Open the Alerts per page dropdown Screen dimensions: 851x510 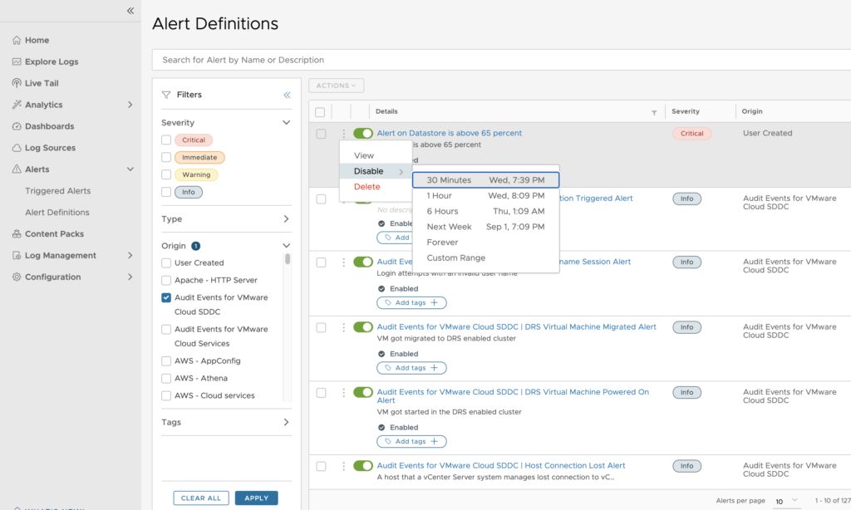click(786, 502)
